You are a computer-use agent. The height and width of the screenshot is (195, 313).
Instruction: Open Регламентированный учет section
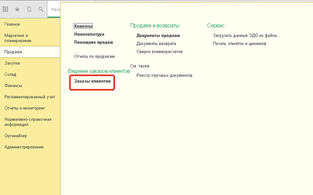(30, 97)
